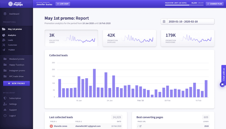The height and width of the screenshot is (129, 226).
Task: Click the Leads people icon
Action: point(4,40)
